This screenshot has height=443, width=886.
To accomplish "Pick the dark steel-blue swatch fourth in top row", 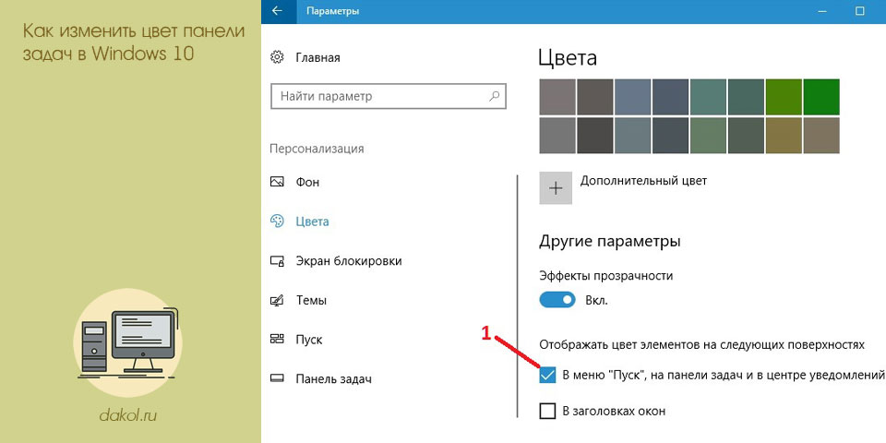I will (x=671, y=97).
